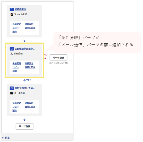The height and width of the screenshot is (142, 143).
Task: Click コピー in the 条件分岐 step
Action: click(16, 67)
